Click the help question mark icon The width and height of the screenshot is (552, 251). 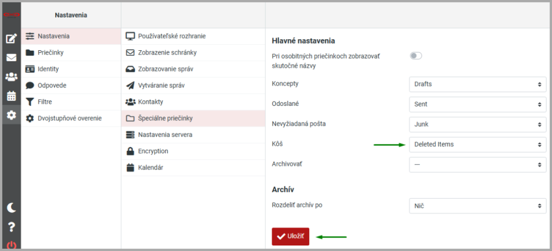pos(11,227)
